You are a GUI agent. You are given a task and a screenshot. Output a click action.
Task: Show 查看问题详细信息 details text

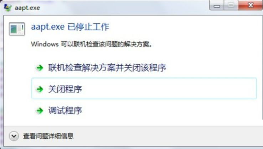click(48, 136)
